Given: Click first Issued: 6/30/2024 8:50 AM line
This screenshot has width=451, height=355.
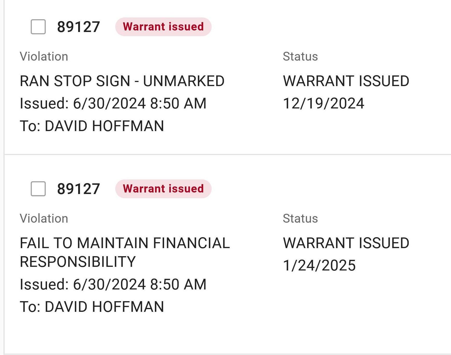Looking at the screenshot, I should coord(113,104).
